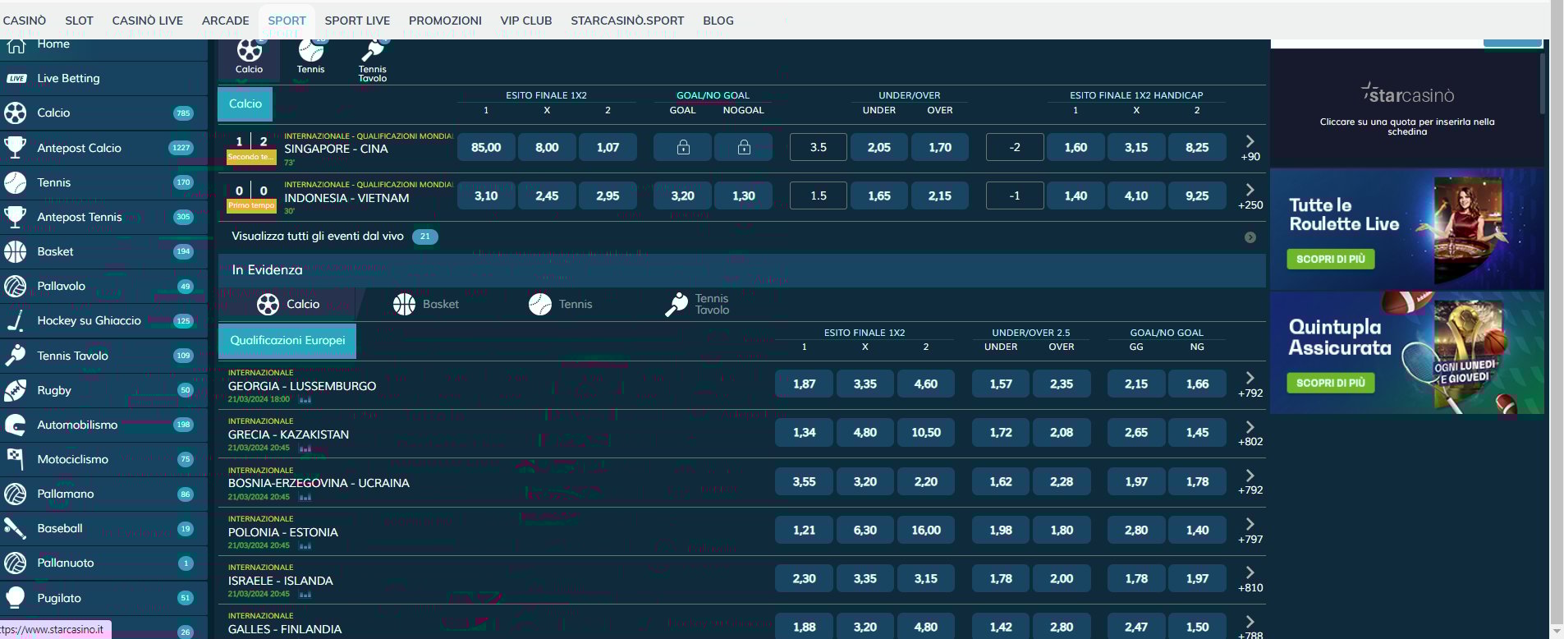Image resolution: width=1564 pixels, height=639 pixels.
Task: Open VIP CLUB menu item
Action: [x=526, y=21]
